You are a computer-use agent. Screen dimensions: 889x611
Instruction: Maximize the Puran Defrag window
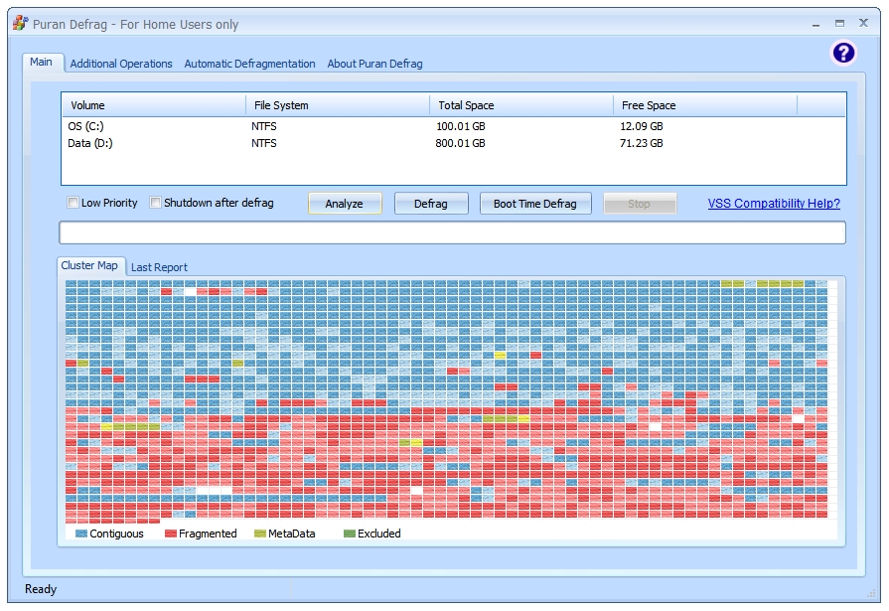pos(839,23)
